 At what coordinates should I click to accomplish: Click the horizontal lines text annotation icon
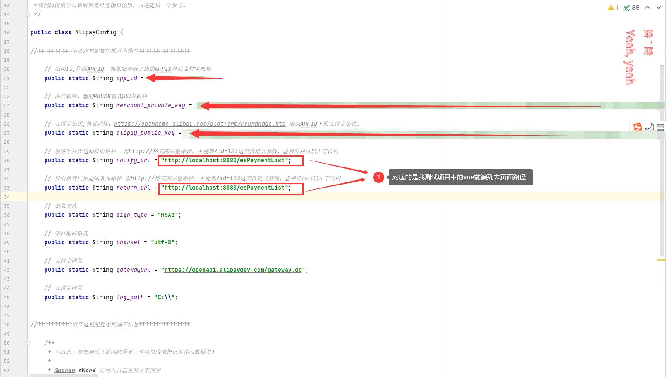[660, 127]
